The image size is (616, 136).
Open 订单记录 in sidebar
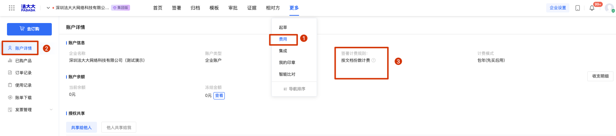coord(23,73)
